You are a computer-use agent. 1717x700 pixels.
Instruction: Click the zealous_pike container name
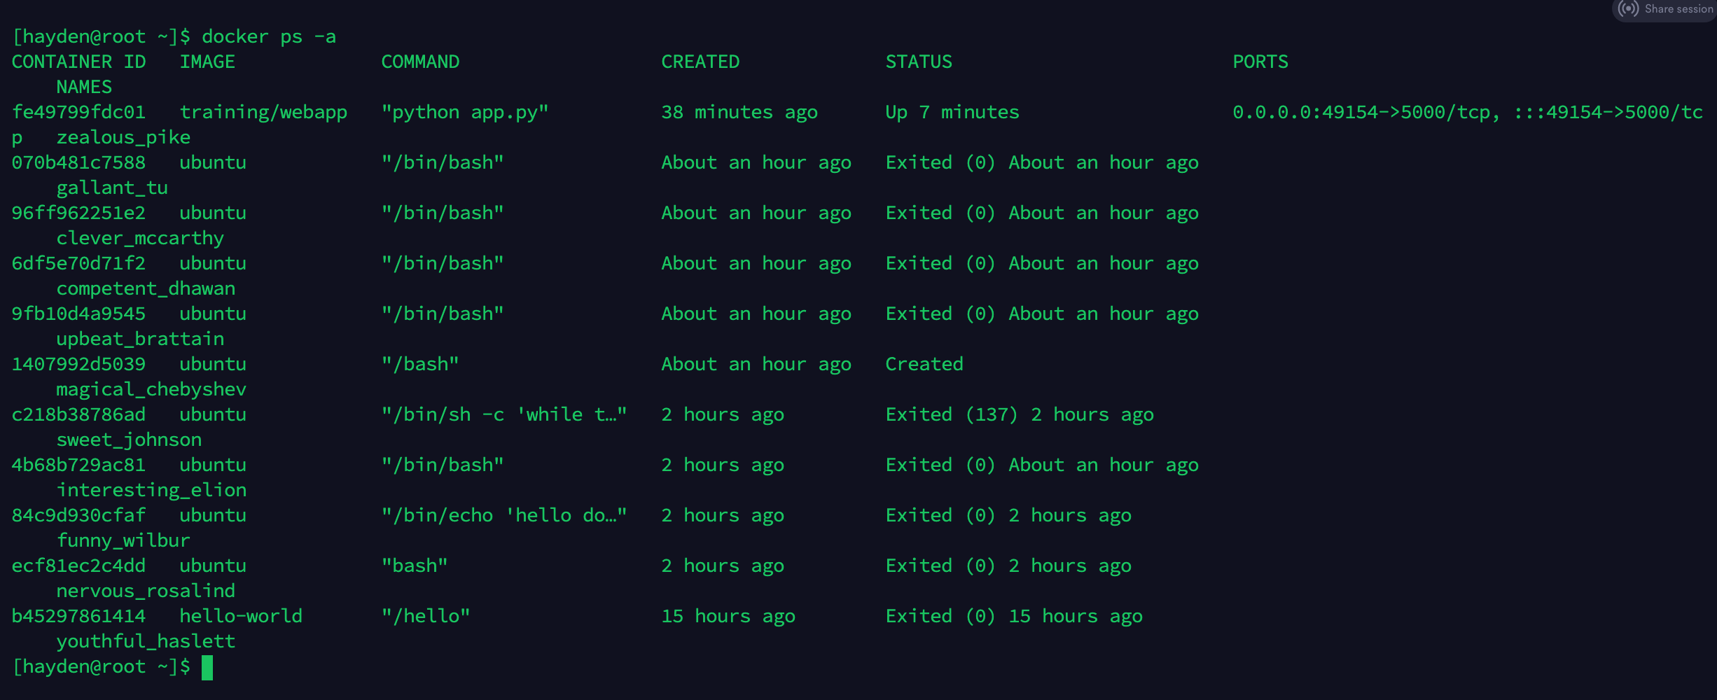coord(123,138)
